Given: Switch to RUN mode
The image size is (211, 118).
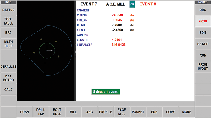Looking at the screenshot, I should (203, 55).
